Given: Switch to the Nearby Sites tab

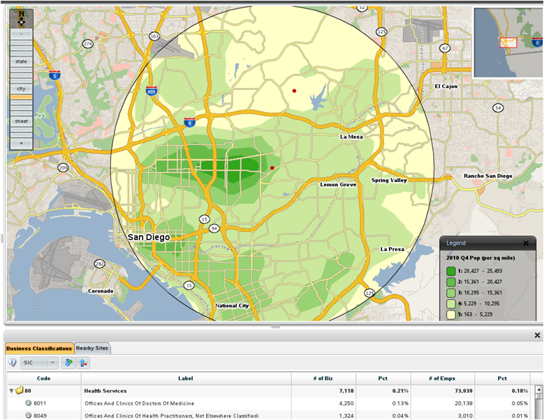Looking at the screenshot, I should tap(92, 348).
